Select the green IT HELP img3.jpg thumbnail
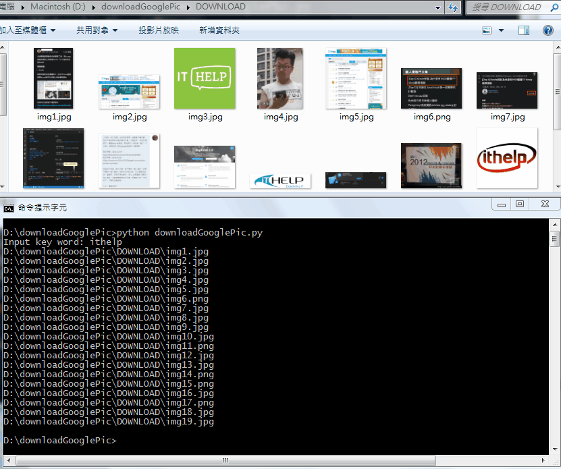Image resolution: width=561 pixels, height=469 pixels. 205,78
